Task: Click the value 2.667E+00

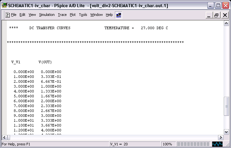Action: (x=51, y=111)
